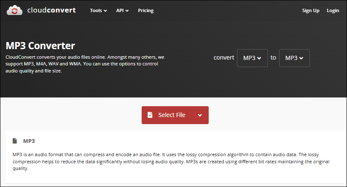Viewport: 347px width, 187px height.
Task: Click the add-file icon in Select File
Action: click(x=150, y=115)
